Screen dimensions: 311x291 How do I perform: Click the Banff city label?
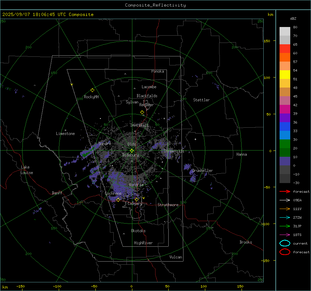point(57,193)
